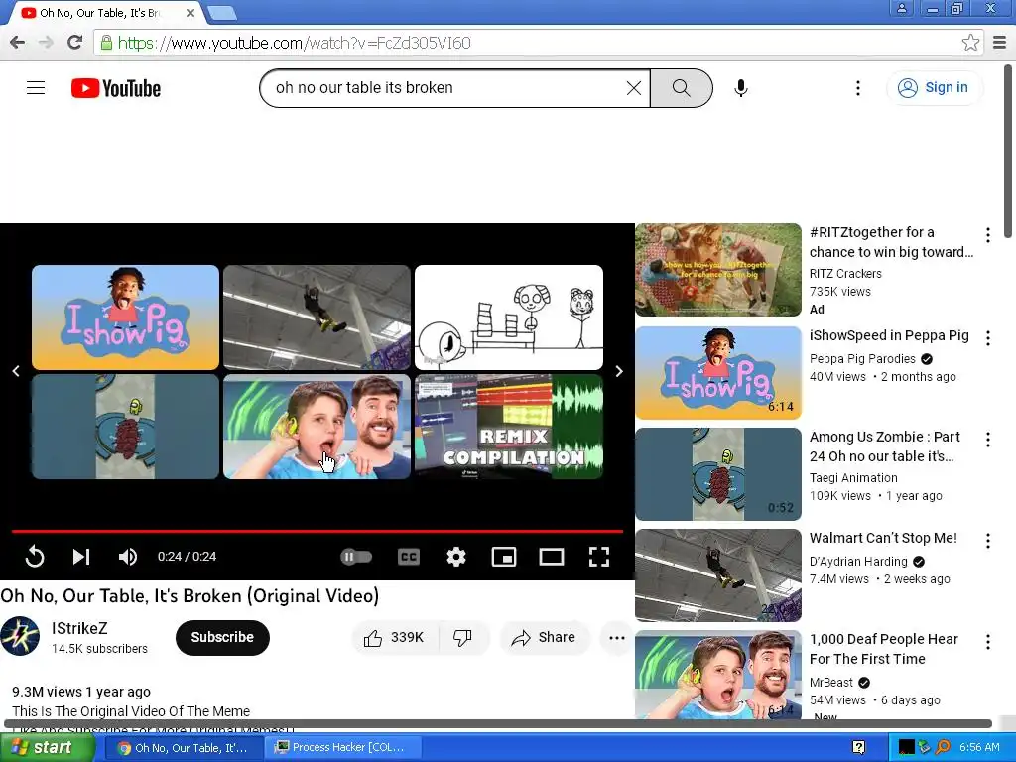Open more actions ellipsis beside Share
Screen dimensions: 1016x762
[x=617, y=638]
